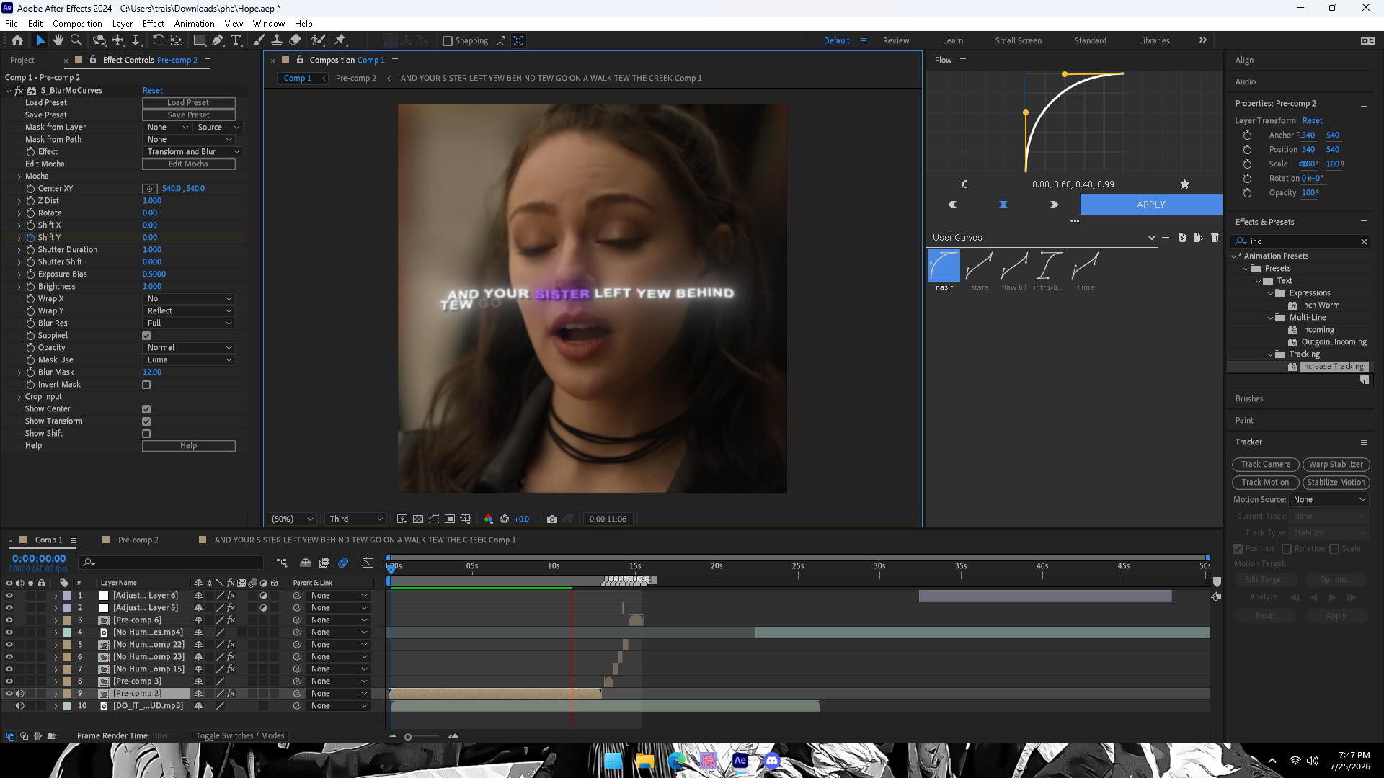Open the Wrap Y 'Reflect' dropdown
This screenshot has height=778, width=1384.
pos(189,311)
